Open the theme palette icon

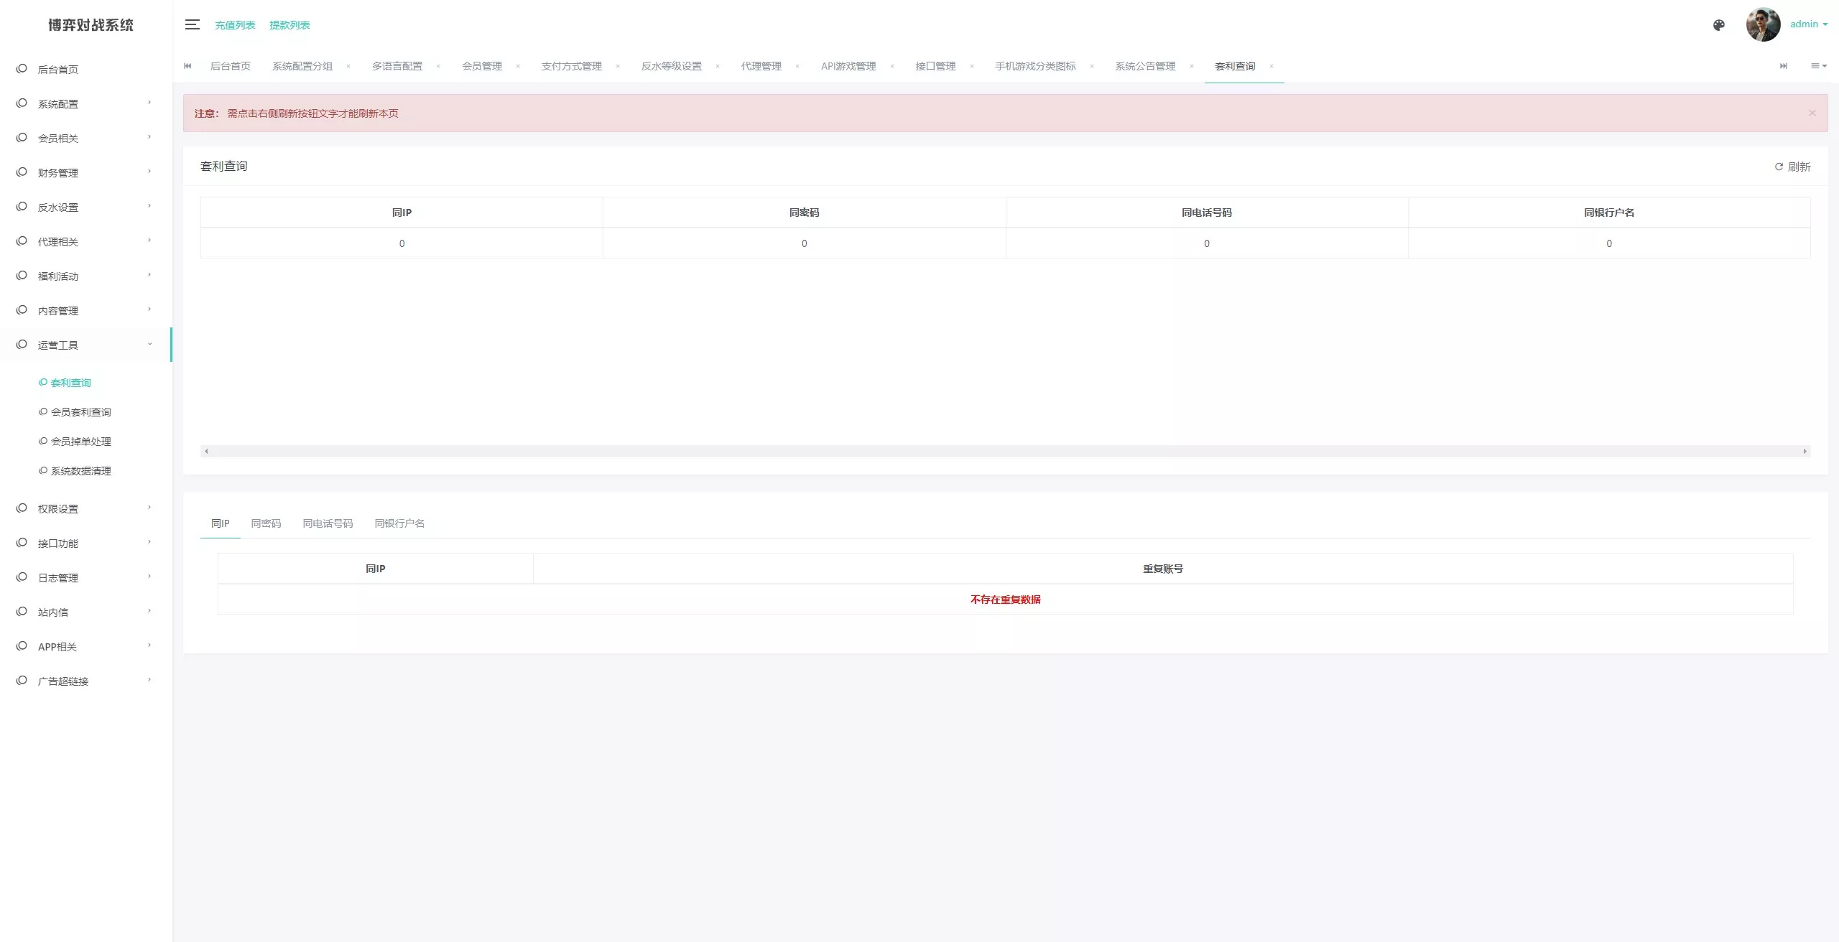[1718, 25]
